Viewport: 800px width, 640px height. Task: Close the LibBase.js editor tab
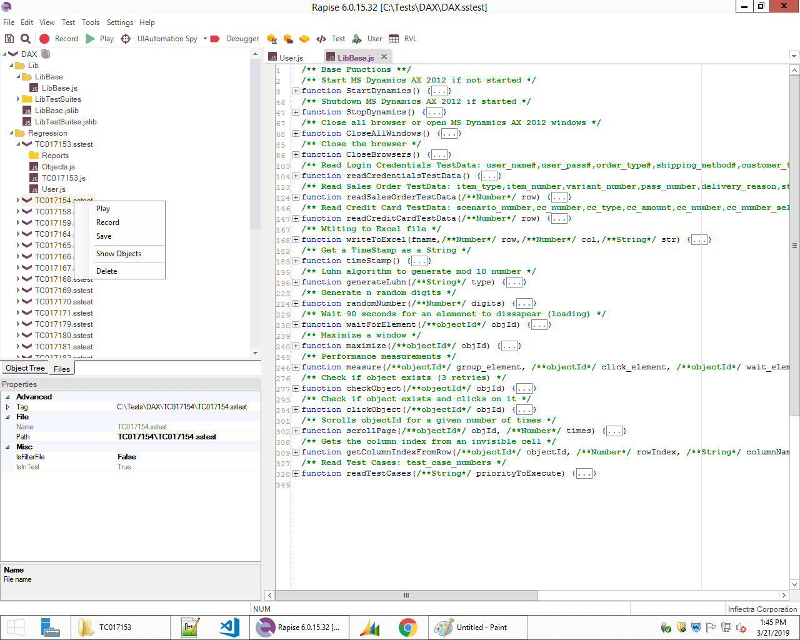(384, 57)
